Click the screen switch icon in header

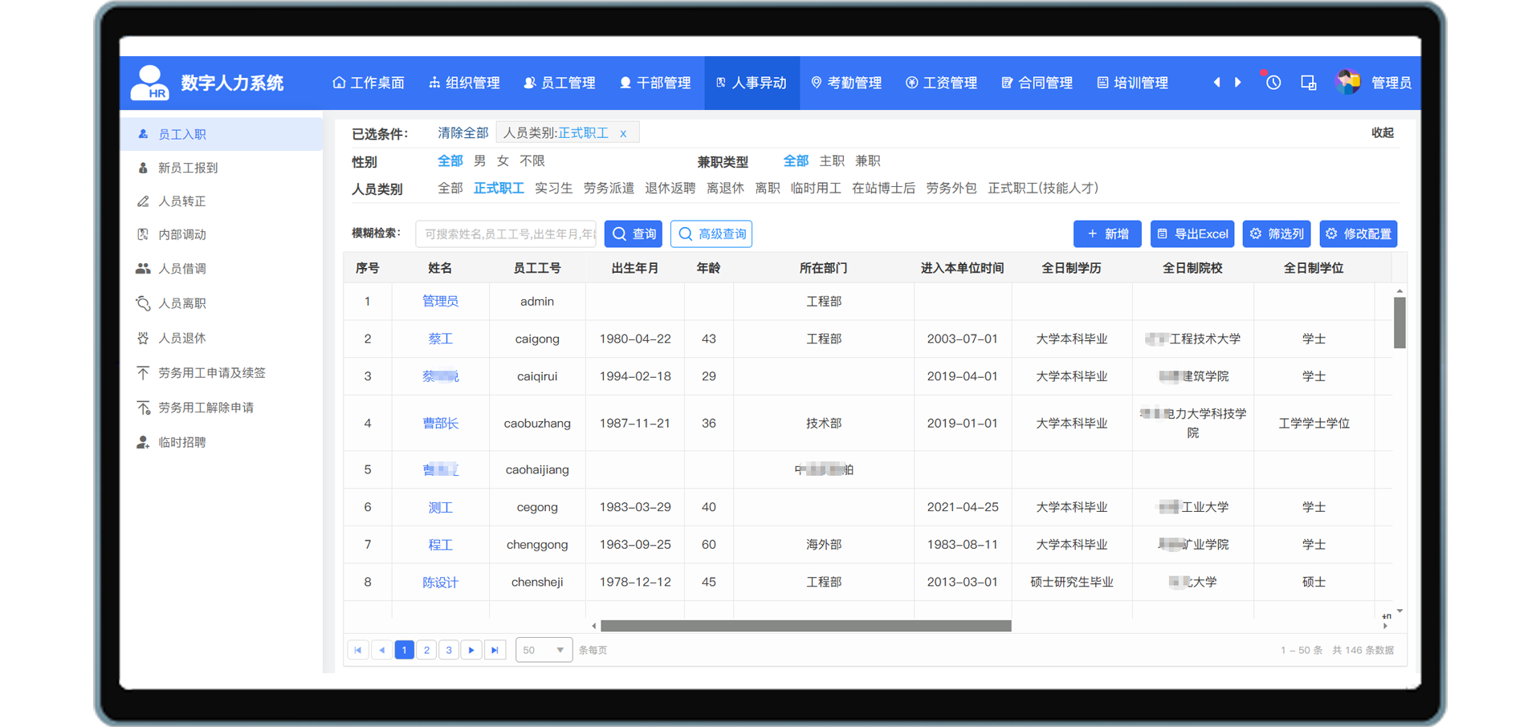tap(1308, 83)
